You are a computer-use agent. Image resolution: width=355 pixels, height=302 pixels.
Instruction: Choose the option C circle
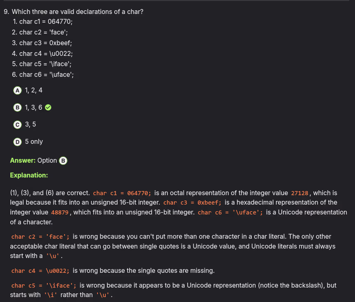click(17, 124)
